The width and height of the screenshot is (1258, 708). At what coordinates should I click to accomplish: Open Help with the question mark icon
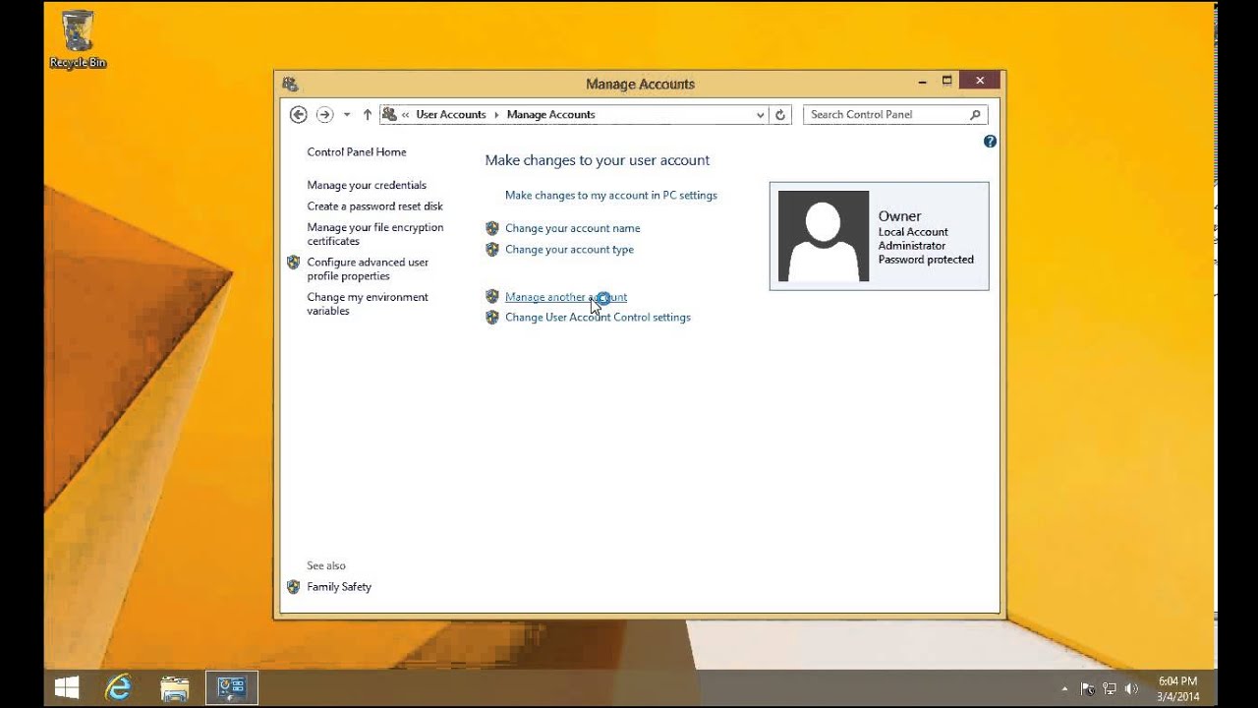[990, 142]
